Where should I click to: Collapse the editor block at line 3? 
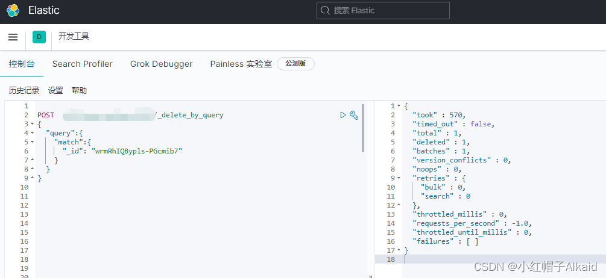coord(32,124)
